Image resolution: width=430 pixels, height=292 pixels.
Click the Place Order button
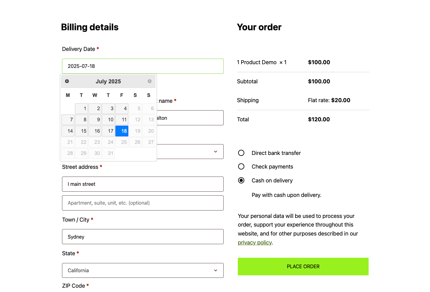[x=303, y=266]
